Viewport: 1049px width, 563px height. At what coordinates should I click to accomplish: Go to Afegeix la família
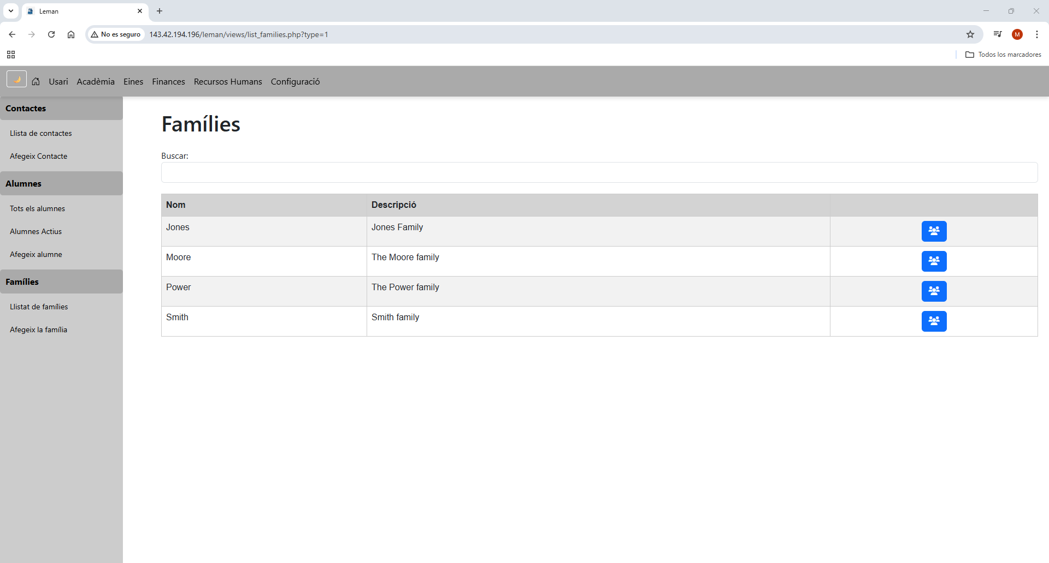38,330
